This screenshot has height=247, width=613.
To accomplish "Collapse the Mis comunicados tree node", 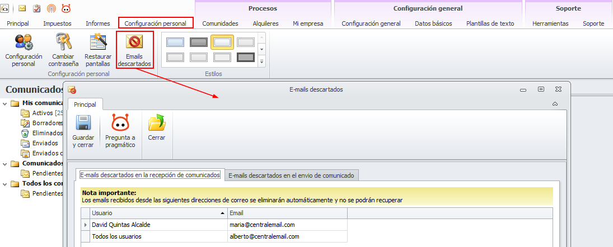I will point(4,103).
